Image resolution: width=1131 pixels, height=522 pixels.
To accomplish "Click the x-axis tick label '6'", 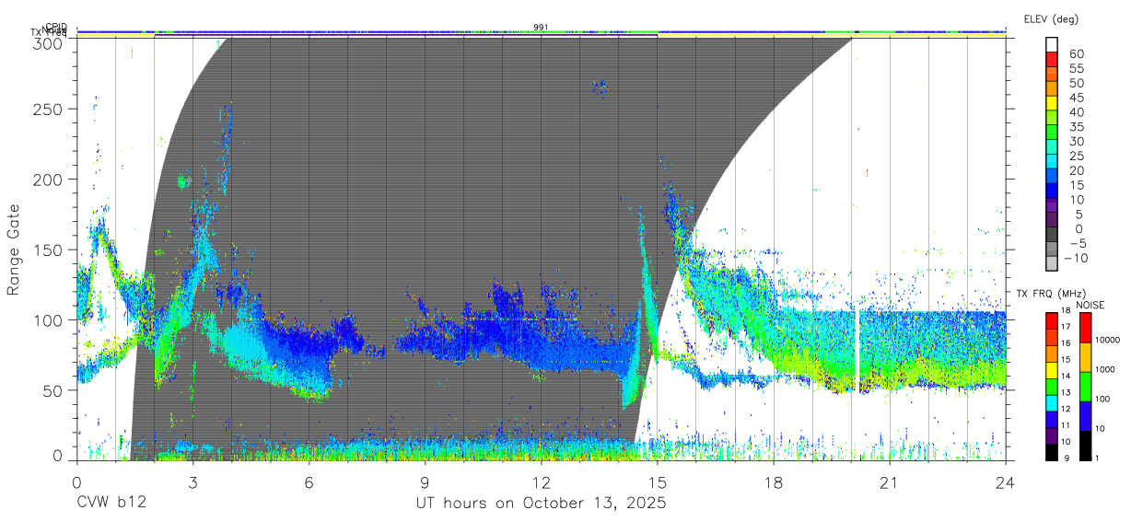I will coord(309,482).
